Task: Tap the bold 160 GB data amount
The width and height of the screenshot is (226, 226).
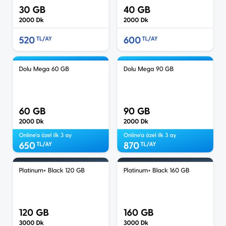Action: (138, 212)
